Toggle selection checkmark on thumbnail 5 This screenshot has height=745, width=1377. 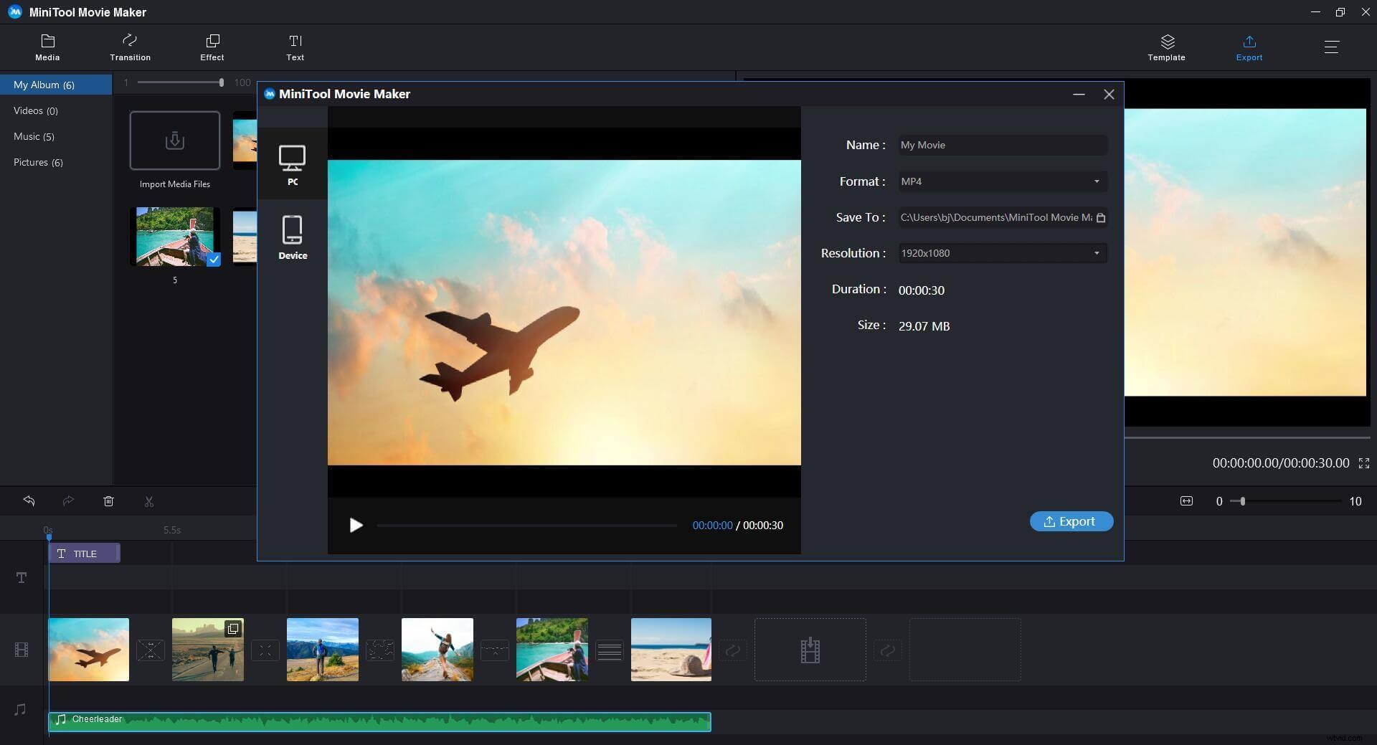[x=213, y=262]
